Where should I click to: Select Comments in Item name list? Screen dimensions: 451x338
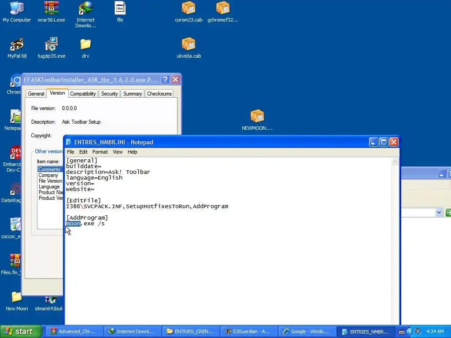tap(49, 169)
